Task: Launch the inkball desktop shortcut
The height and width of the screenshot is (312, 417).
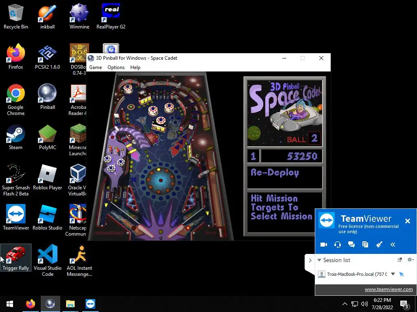Action: (47, 16)
